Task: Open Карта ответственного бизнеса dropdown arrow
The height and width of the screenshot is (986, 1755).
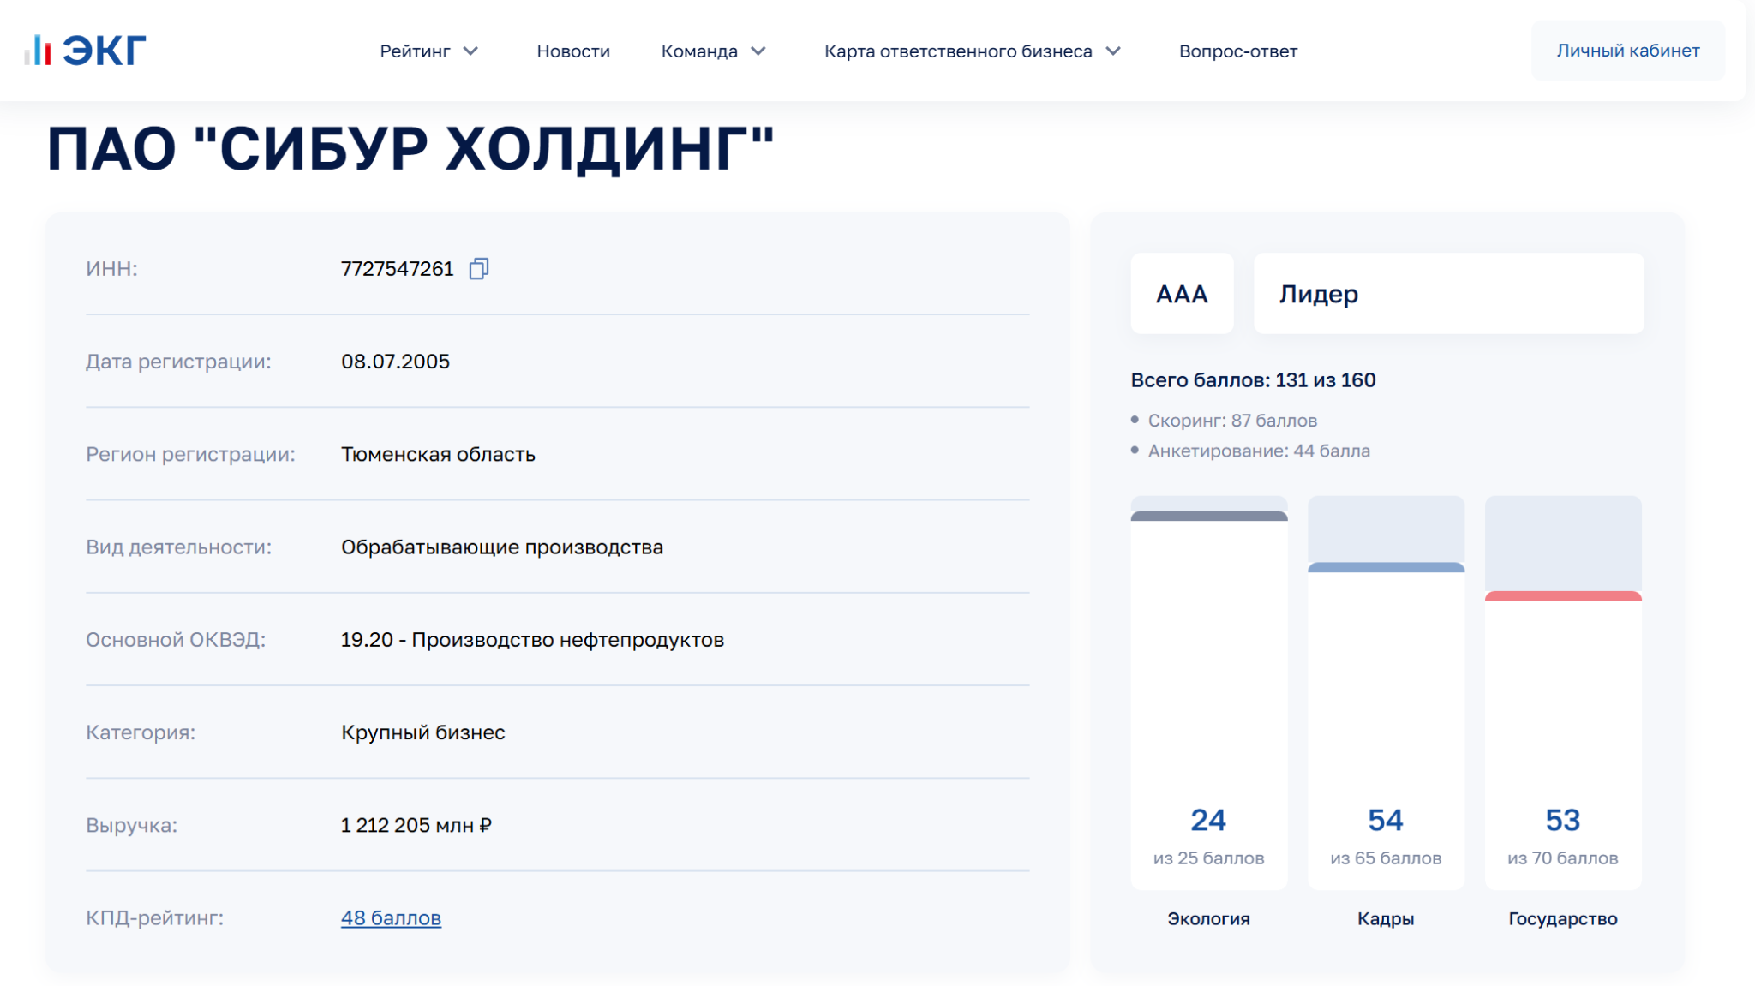Action: tap(1113, 51)
